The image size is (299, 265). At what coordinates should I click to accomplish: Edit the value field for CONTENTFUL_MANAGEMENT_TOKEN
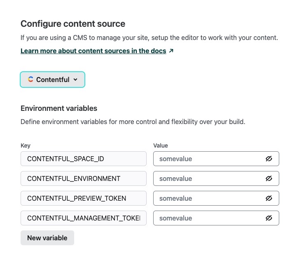point(208,218)
